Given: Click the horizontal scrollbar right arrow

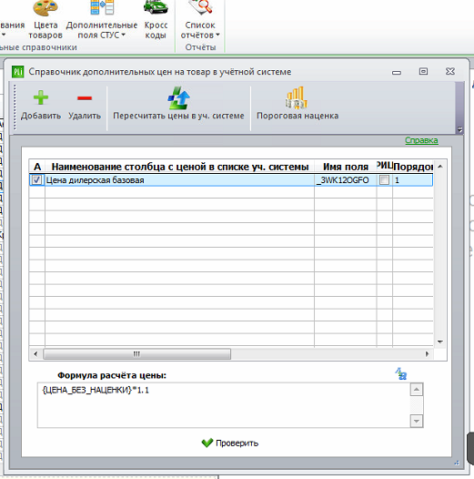Looking at the screenshot, I should point(427,353).
